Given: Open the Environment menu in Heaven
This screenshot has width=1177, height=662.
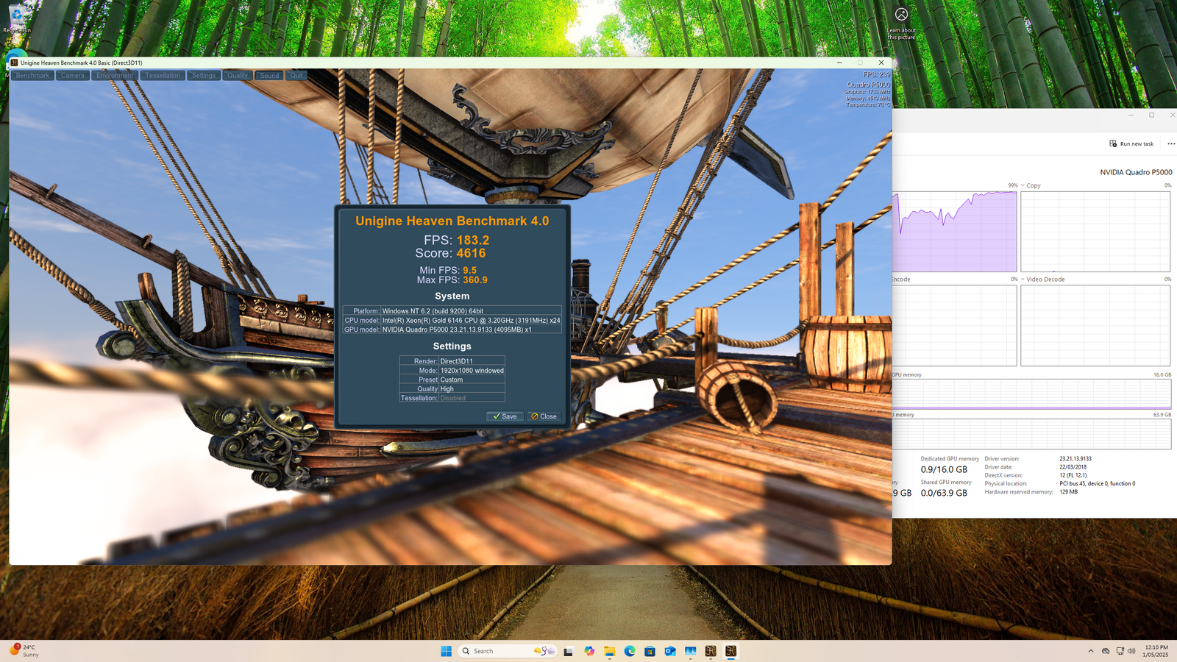Looking at the screenshot, I should [115, 76].
